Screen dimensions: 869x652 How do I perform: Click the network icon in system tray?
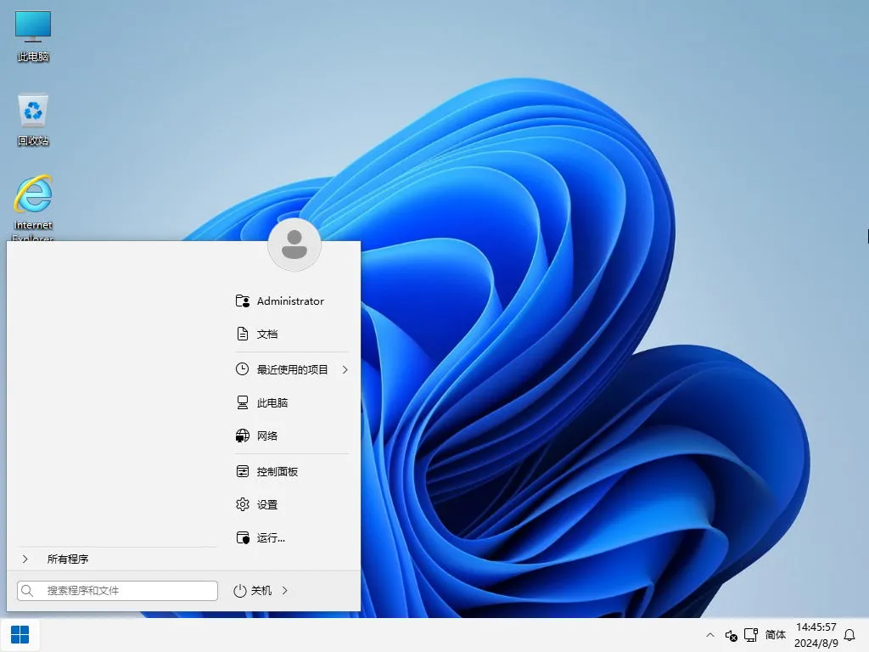[751, 634]
